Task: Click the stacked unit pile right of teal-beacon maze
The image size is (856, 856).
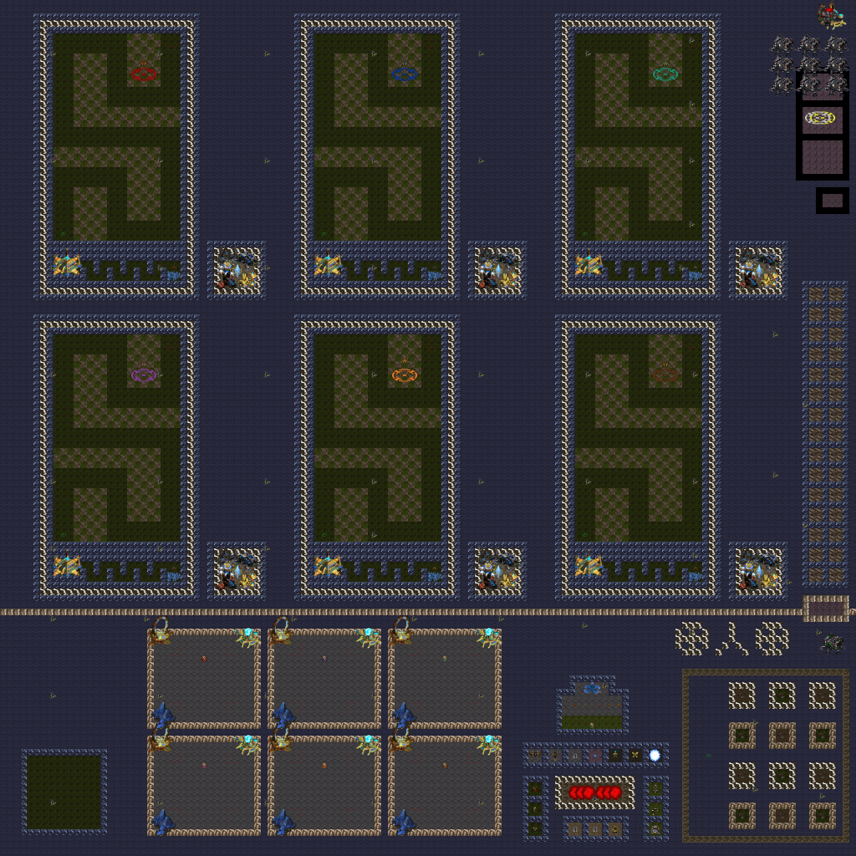Action: 759,269
